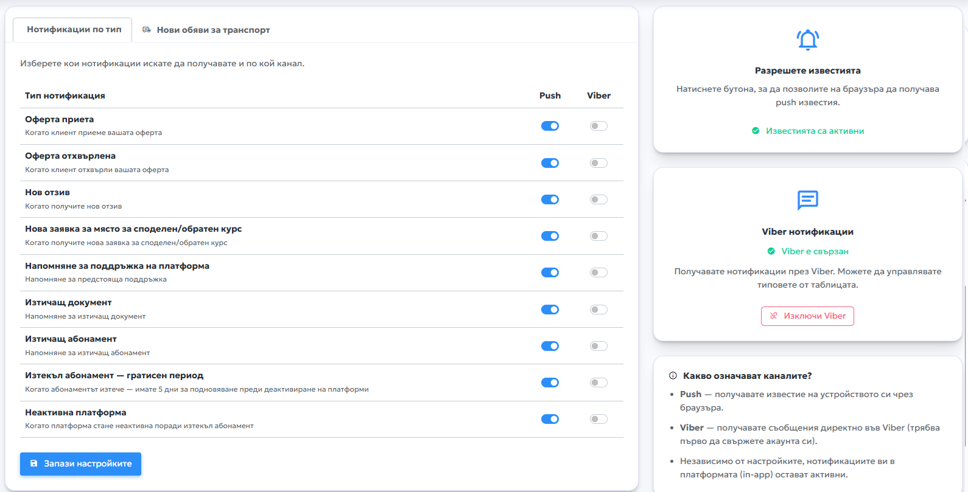Click the Viber нотификации heading
This screenshot has width=968, height=492.
point(808,232)
